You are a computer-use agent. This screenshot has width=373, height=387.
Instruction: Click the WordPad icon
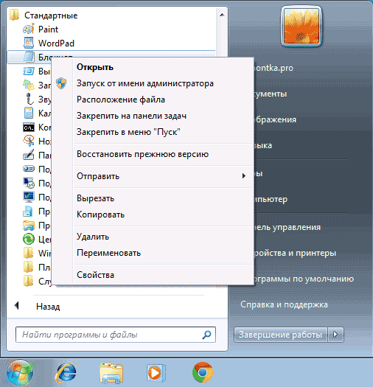coord(29,43)
